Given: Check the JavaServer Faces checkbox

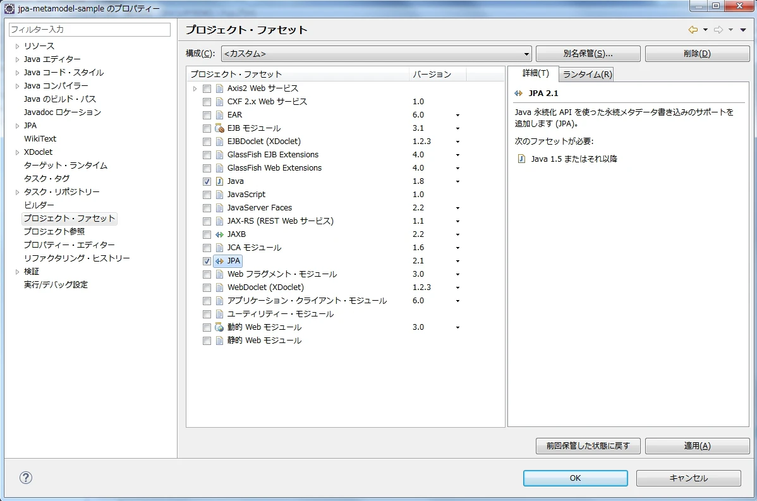Looking at the screenshot, I should [207, 208].
